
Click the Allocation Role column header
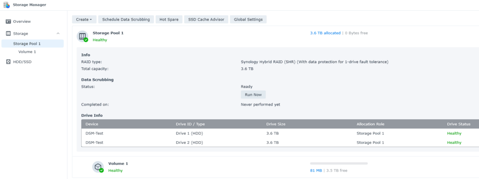tap(370, 124)
